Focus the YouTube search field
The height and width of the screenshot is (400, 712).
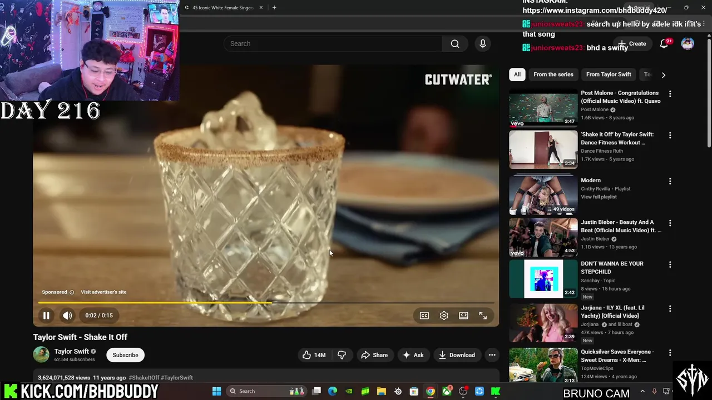(333, 44)
